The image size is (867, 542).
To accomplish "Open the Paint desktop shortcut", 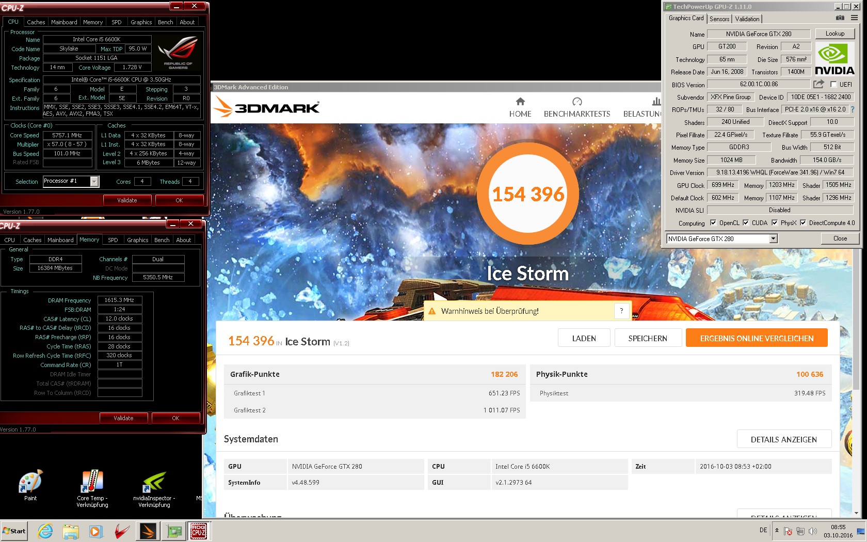I will click(x=30, y=485).
